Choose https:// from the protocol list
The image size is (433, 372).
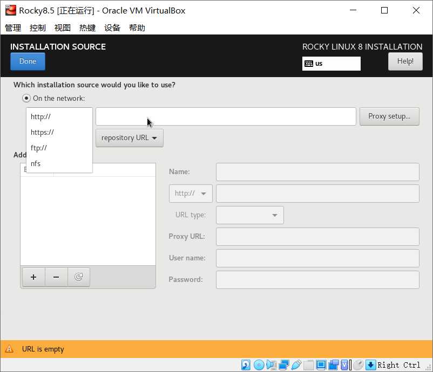[x=42, y=132]
